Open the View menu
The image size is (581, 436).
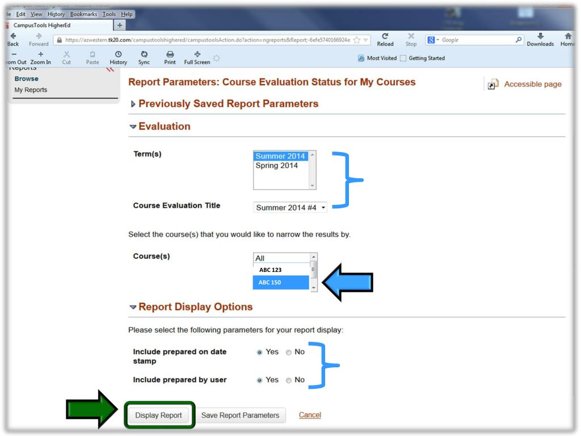tap(36, 14)
